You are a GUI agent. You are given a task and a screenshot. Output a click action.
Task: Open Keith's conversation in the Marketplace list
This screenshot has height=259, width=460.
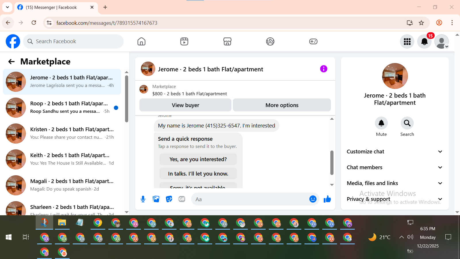pos(62,159)
